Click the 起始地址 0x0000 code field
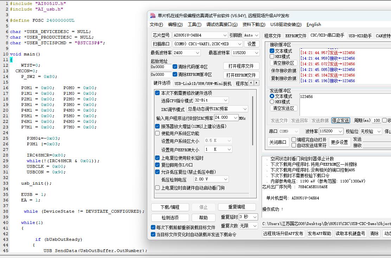The width and height of the screenshot is (391, 258). 161,67
